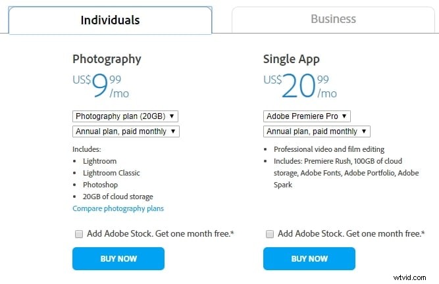
Task: Select the Single App heading
Action: pyautogui.click(x=291, y=59)
